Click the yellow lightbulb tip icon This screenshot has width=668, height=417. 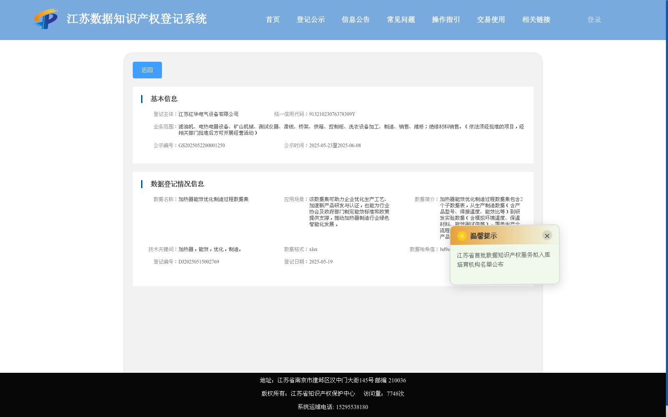pos(462,236)
